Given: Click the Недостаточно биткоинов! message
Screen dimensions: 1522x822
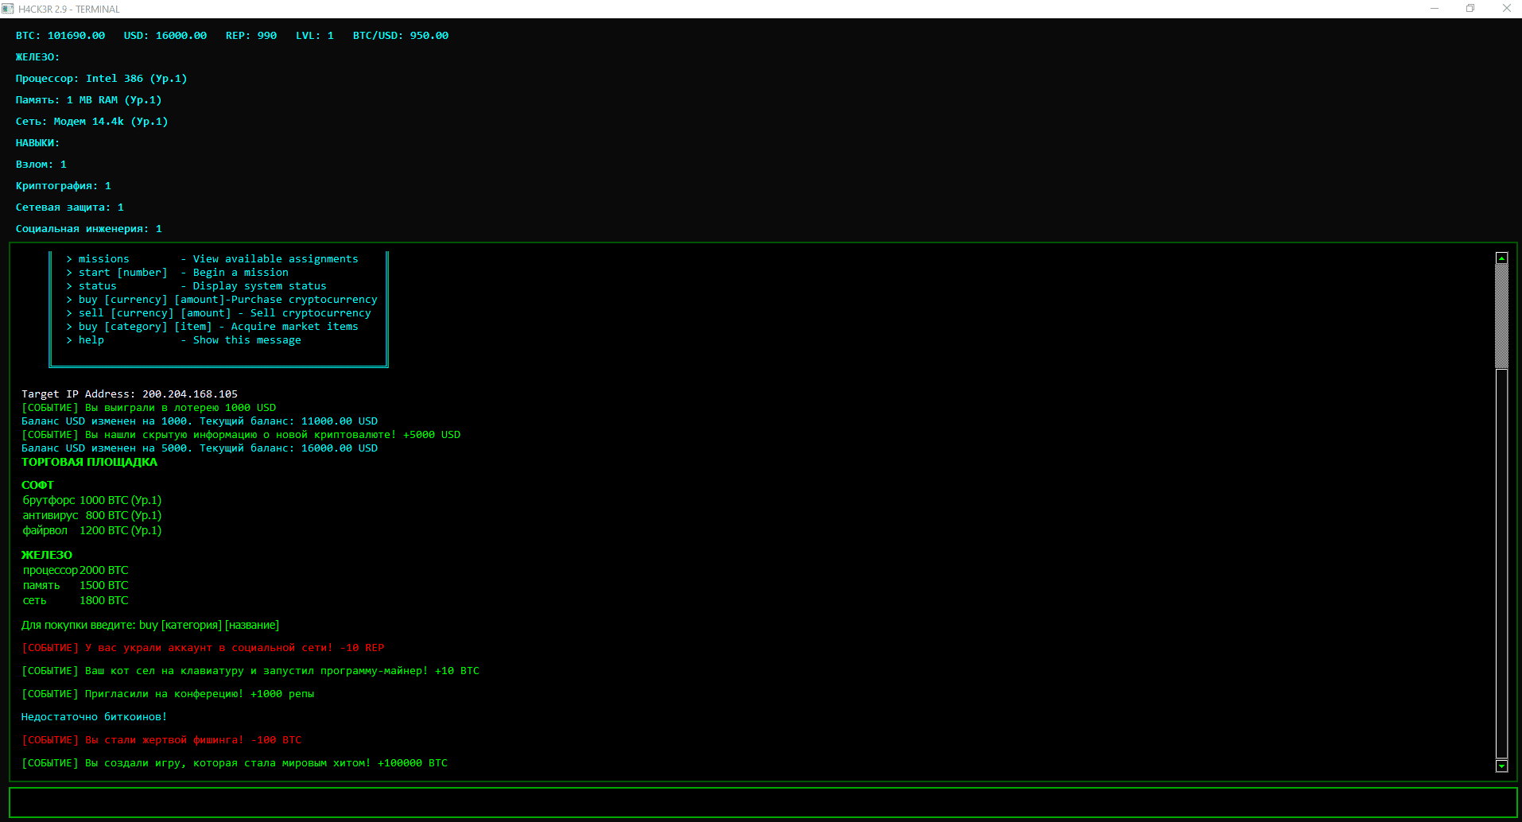Looking at the screenshot, I should click(94, 717).
